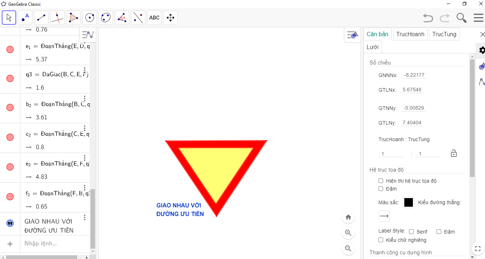Toggle the Serif label style checkbox
Viewport: 485px width, 259px height.
coord(411,232)
